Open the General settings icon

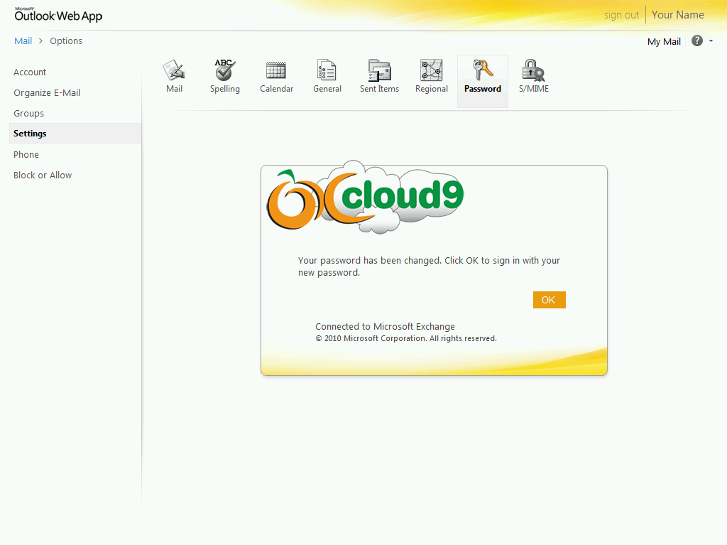pos(327,70)
